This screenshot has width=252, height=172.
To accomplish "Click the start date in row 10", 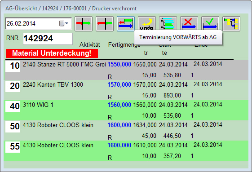I will tap(173, 65).
